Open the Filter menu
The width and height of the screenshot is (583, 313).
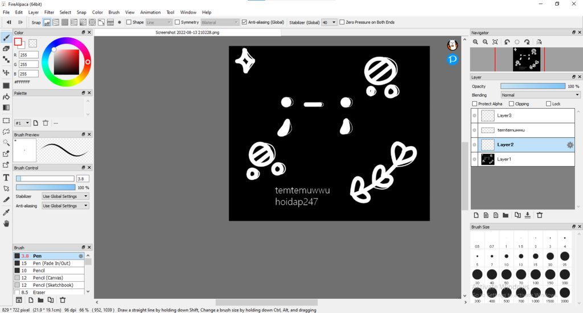click(49, 13)
